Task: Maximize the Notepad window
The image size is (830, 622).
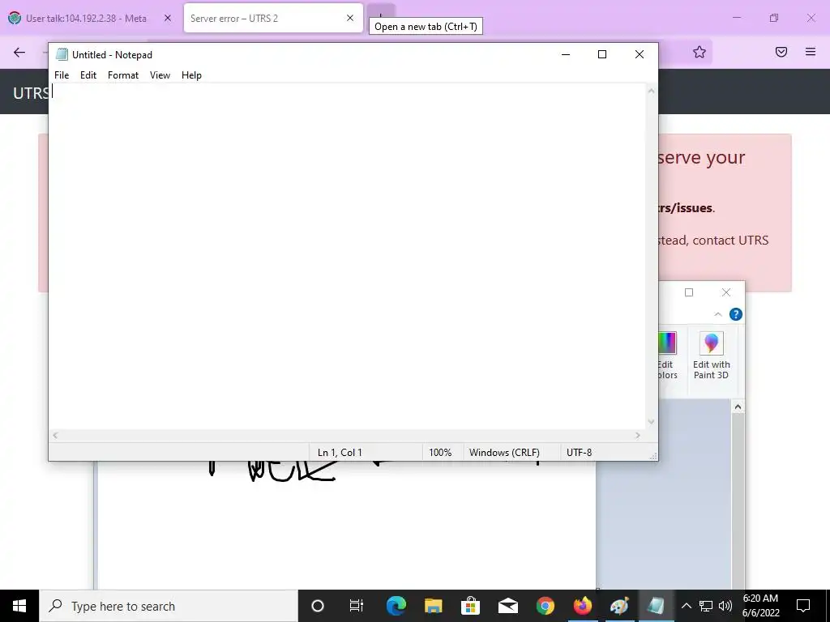Action: pyautogui.click(x=602, y=54)
